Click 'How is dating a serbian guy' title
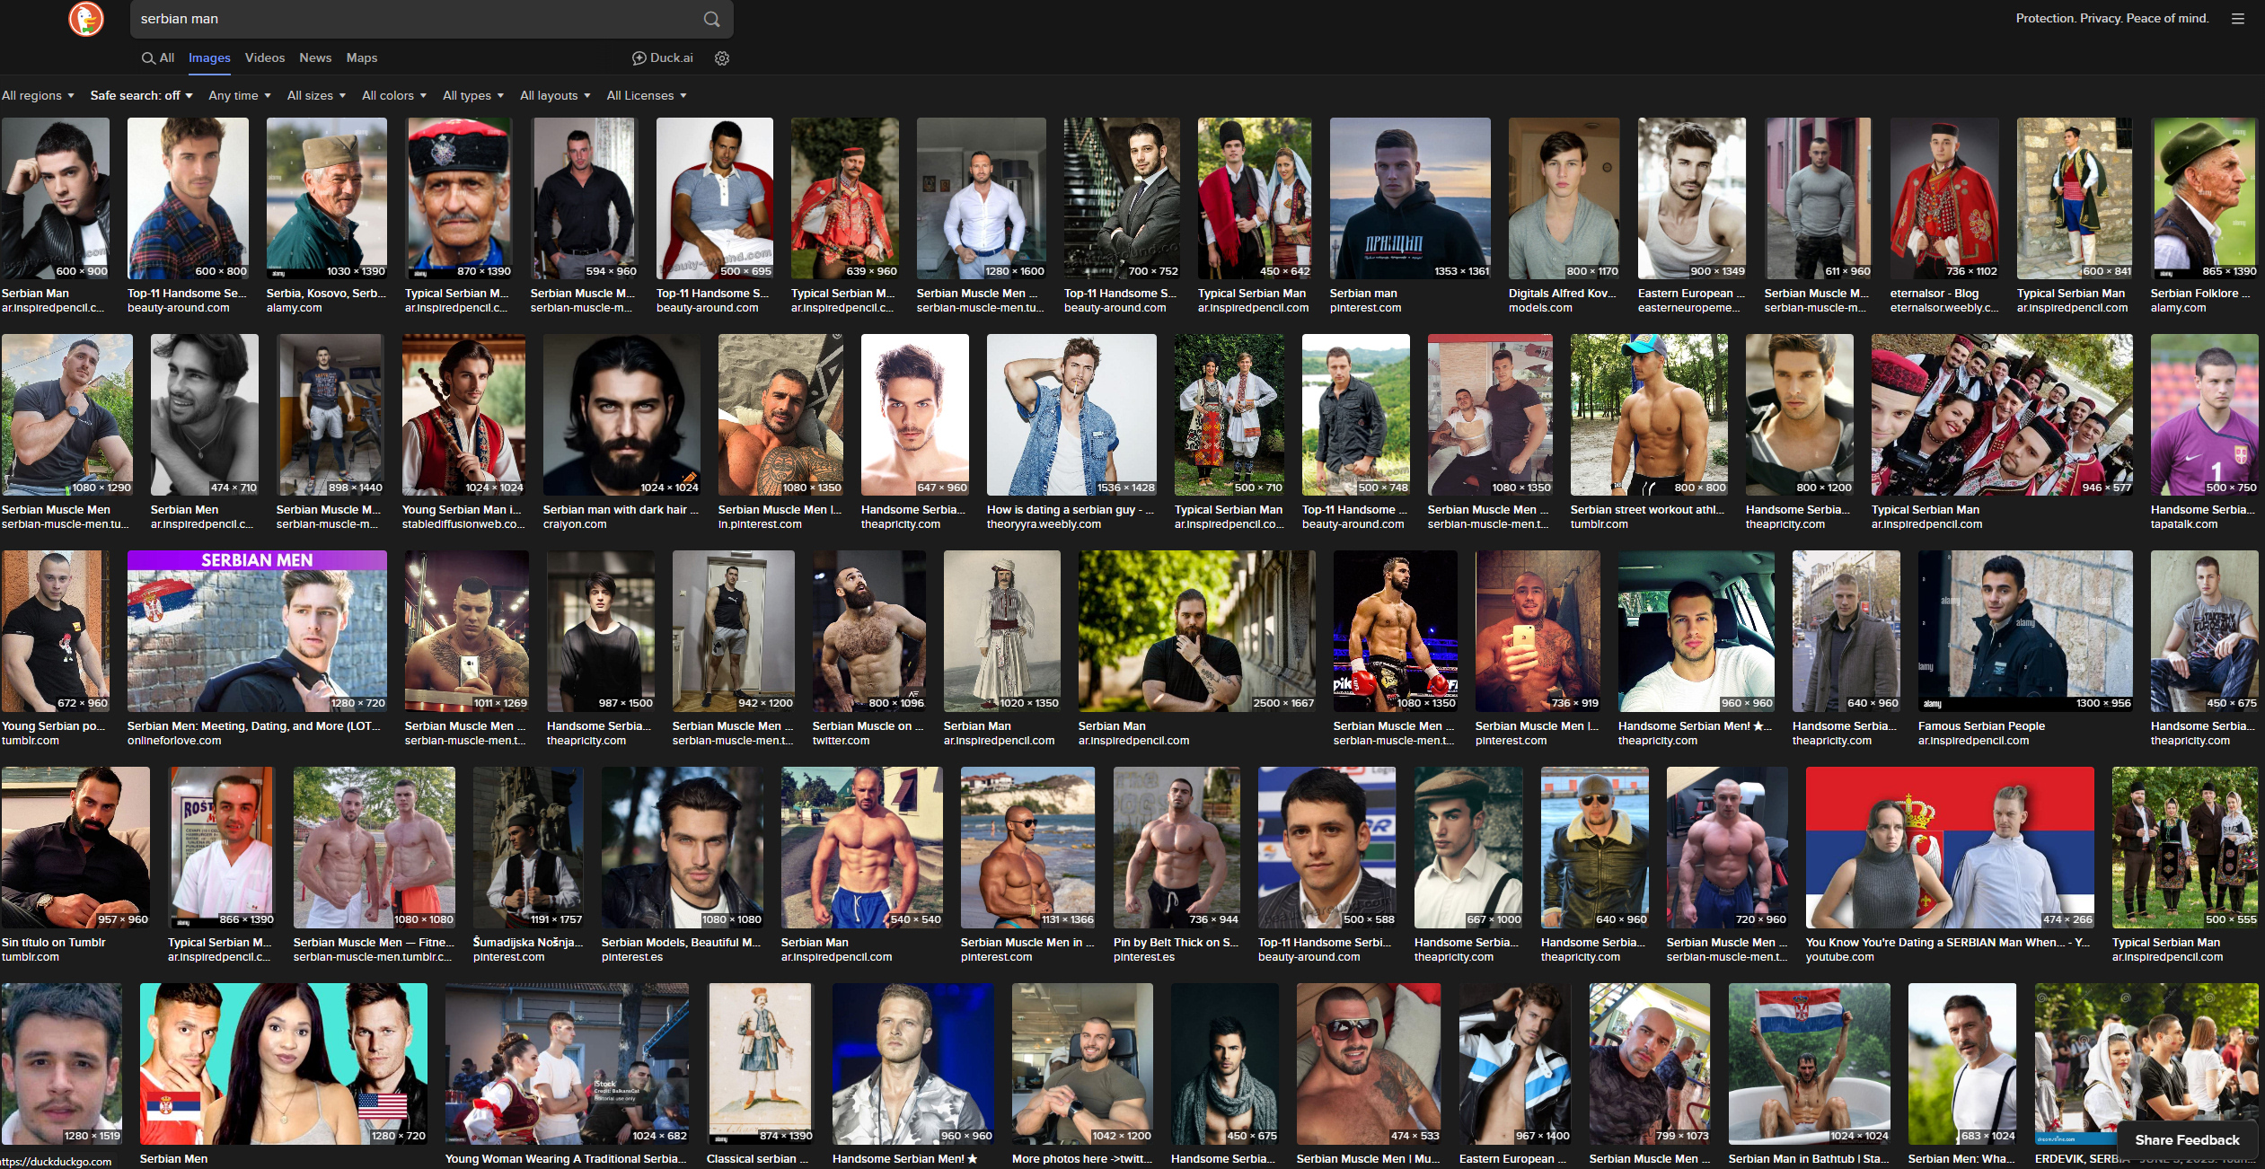Image resolution: width=2265 pixels, height=1169 pixels. [1071, 510]
